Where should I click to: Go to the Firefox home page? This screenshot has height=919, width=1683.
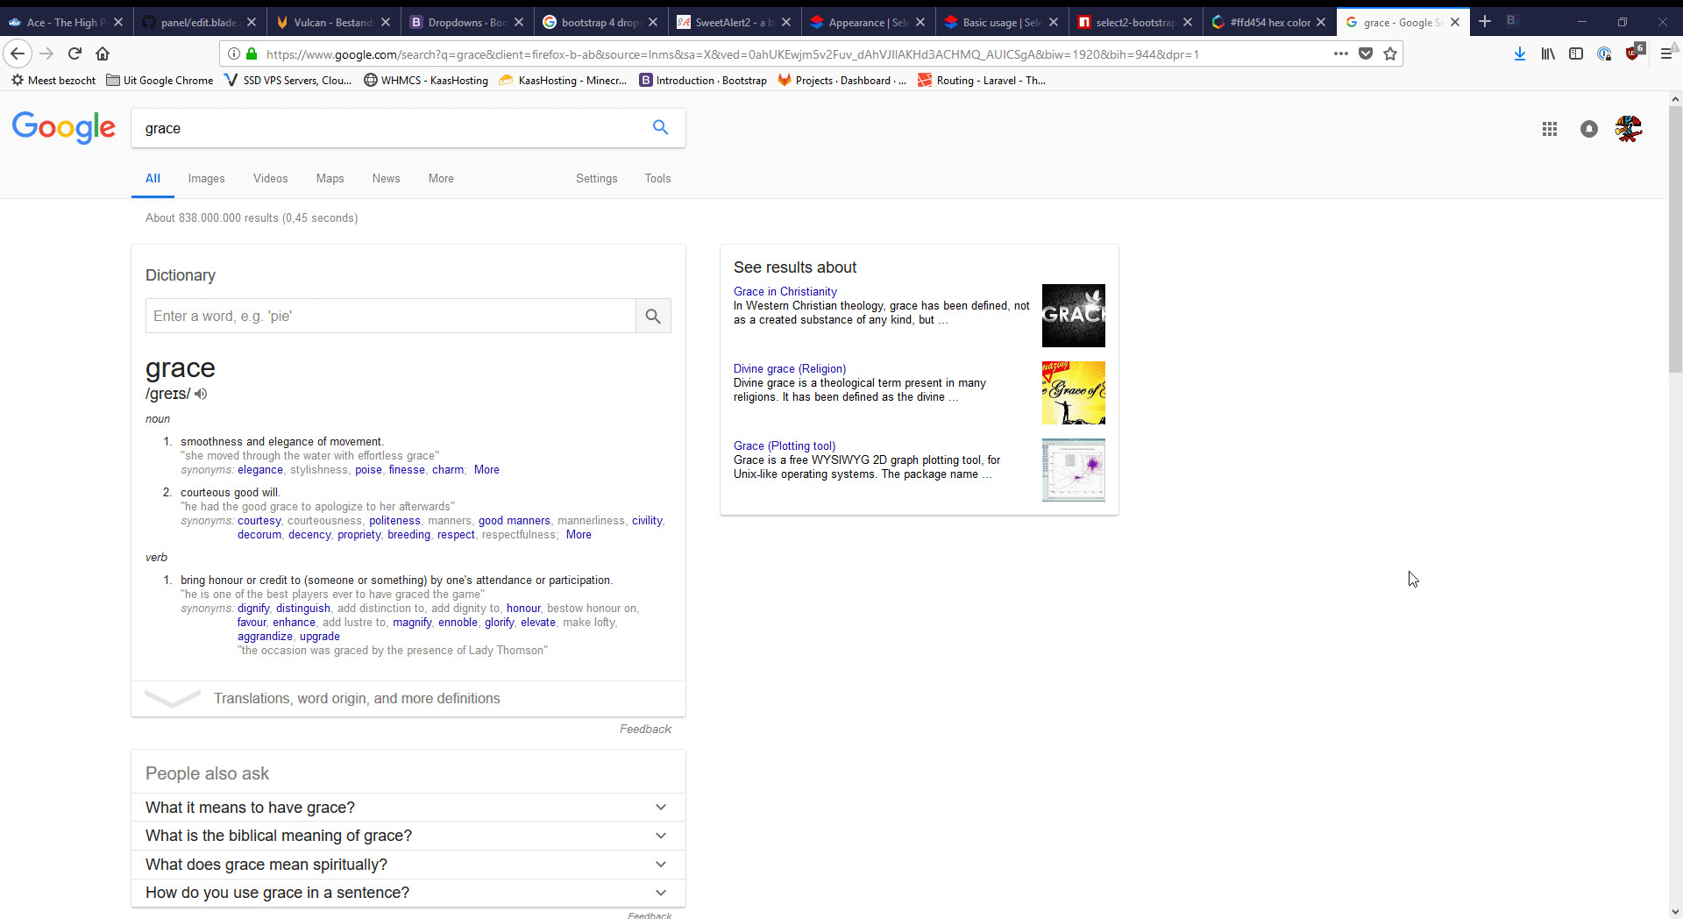pyautogui.click(x=103, y=54)
